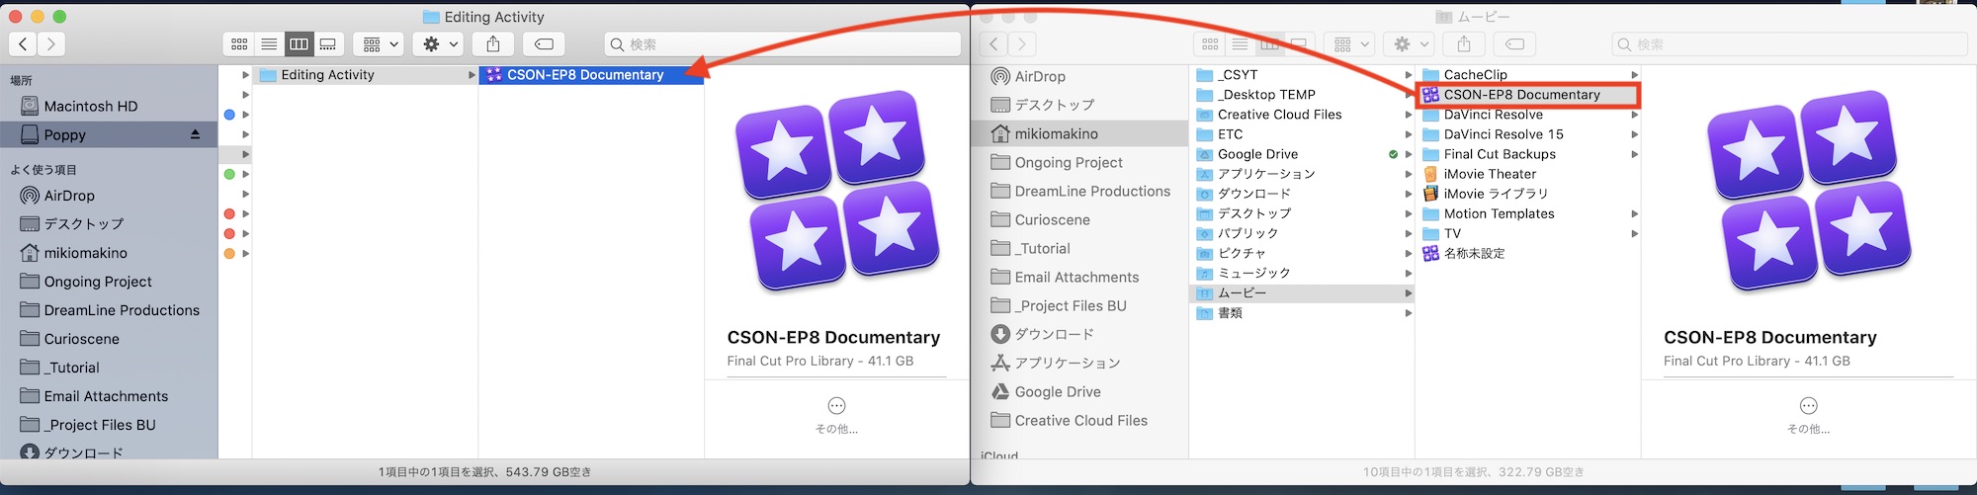Open Ongoing Project in left window sidebar
This screenshot has height=495, width=1977.
coord(98,282)
